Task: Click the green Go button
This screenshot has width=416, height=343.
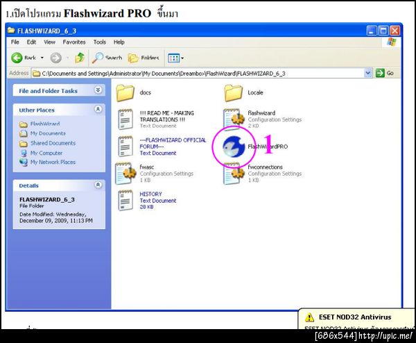Action: (385, 73)
